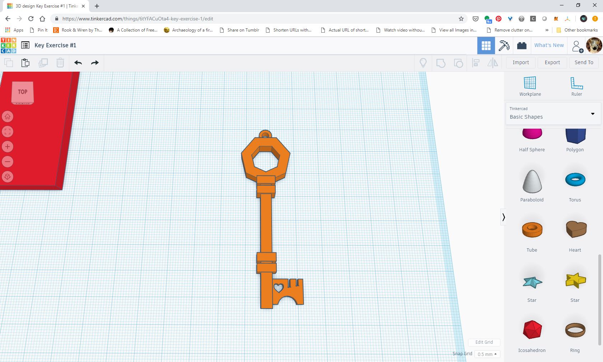This screenshot has width=603, height=362.
Task: Toggle show all hidden objects
Action: click(x=423, y=63)
